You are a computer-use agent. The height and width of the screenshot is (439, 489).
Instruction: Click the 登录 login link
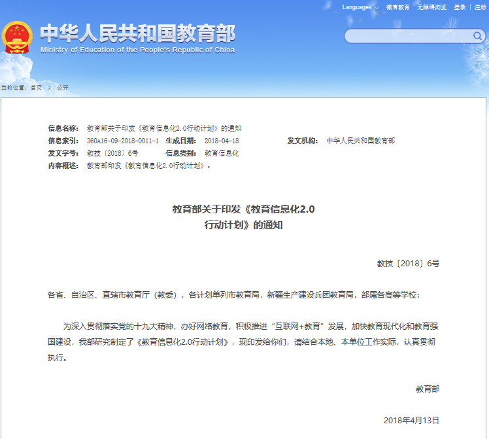pyautogui.click(x=460, y=7)
